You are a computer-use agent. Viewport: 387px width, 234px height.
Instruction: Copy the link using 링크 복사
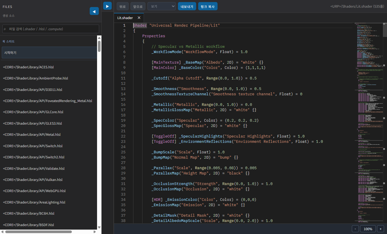click(208, 6)
